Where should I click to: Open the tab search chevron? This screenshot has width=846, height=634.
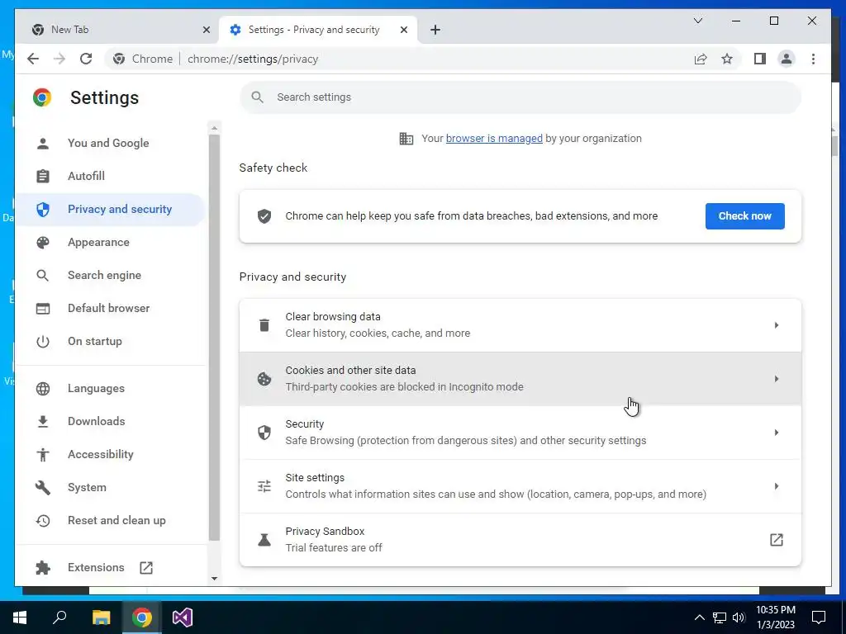[x=697, y=21]
